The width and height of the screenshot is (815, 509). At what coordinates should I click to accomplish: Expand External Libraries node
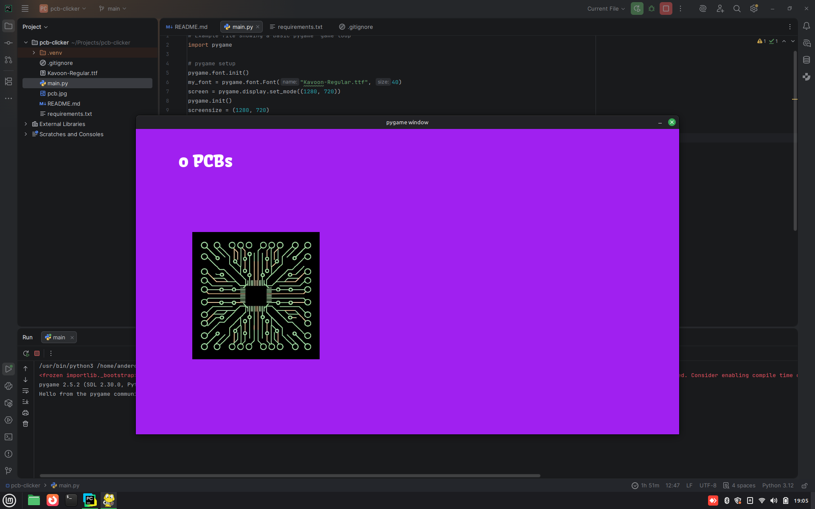(26, 124)
